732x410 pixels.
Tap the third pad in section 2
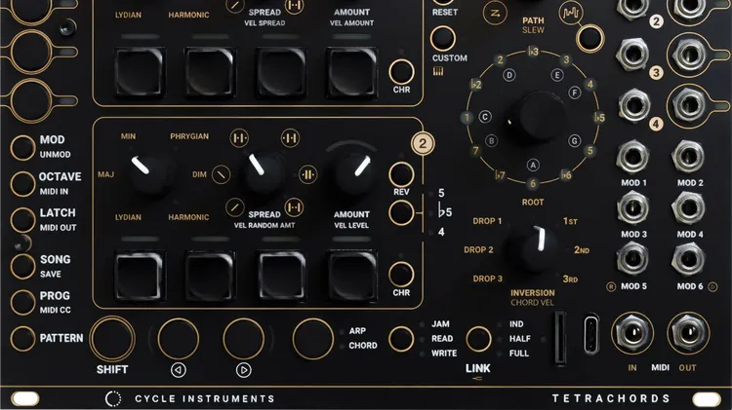point(281,276)
